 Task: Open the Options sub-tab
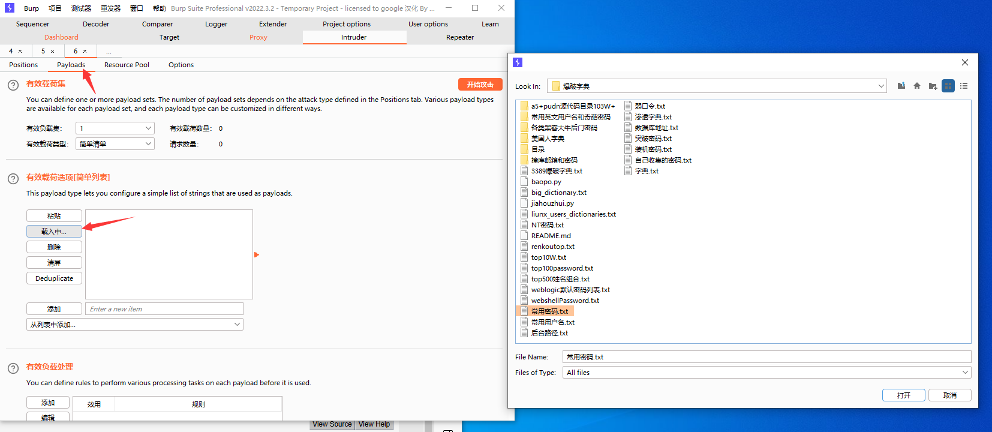(x=181, y=65)
